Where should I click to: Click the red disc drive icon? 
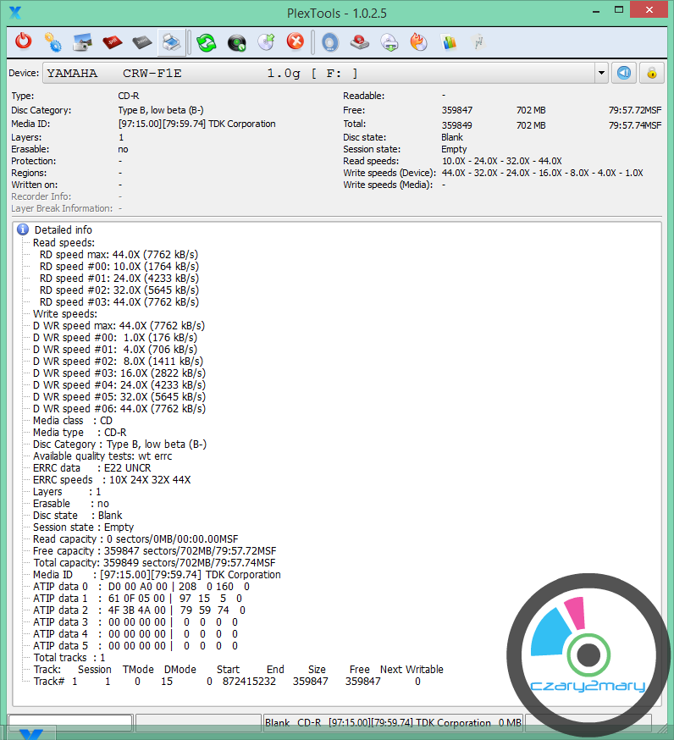[359, 41]
